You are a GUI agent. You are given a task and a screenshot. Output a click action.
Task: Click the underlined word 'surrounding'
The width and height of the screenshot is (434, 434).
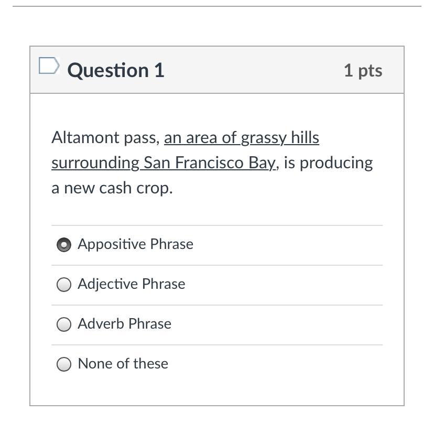95,163
